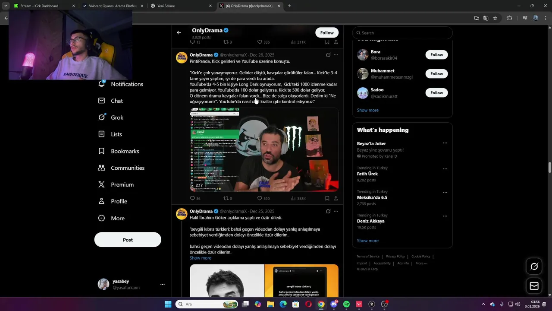Open the media controls icon in Chrome toolbar
This screenshot has height=311, width=552.
click(x=525, y=18)
